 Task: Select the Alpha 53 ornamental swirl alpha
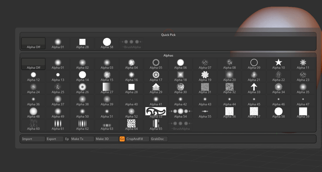pyautogui.click(x=156, y=113)
